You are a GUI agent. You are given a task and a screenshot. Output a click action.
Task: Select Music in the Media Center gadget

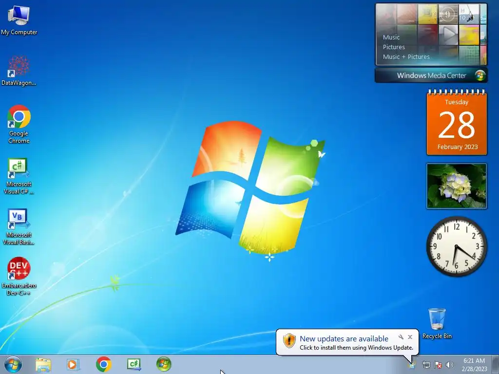click(391, 37)
